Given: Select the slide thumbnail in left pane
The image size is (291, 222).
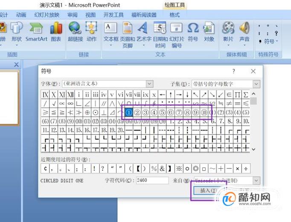Looking at the screenshot, I should click(x=9, y=98).
